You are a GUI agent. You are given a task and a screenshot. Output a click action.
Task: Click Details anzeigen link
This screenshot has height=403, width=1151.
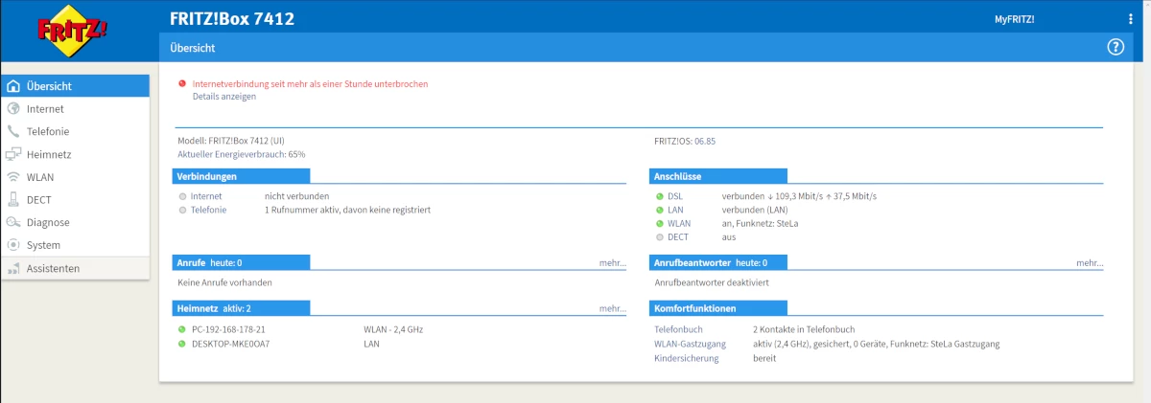(x=223, y=97)
